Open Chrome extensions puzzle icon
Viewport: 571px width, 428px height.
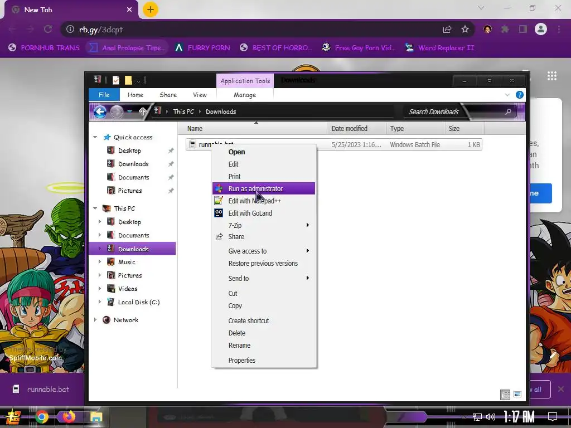point(505,29)
